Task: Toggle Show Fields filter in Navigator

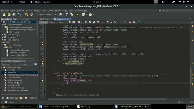Action: 8,98
